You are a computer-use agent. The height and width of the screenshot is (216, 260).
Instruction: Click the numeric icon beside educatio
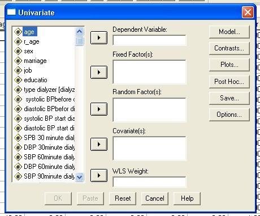18,80
